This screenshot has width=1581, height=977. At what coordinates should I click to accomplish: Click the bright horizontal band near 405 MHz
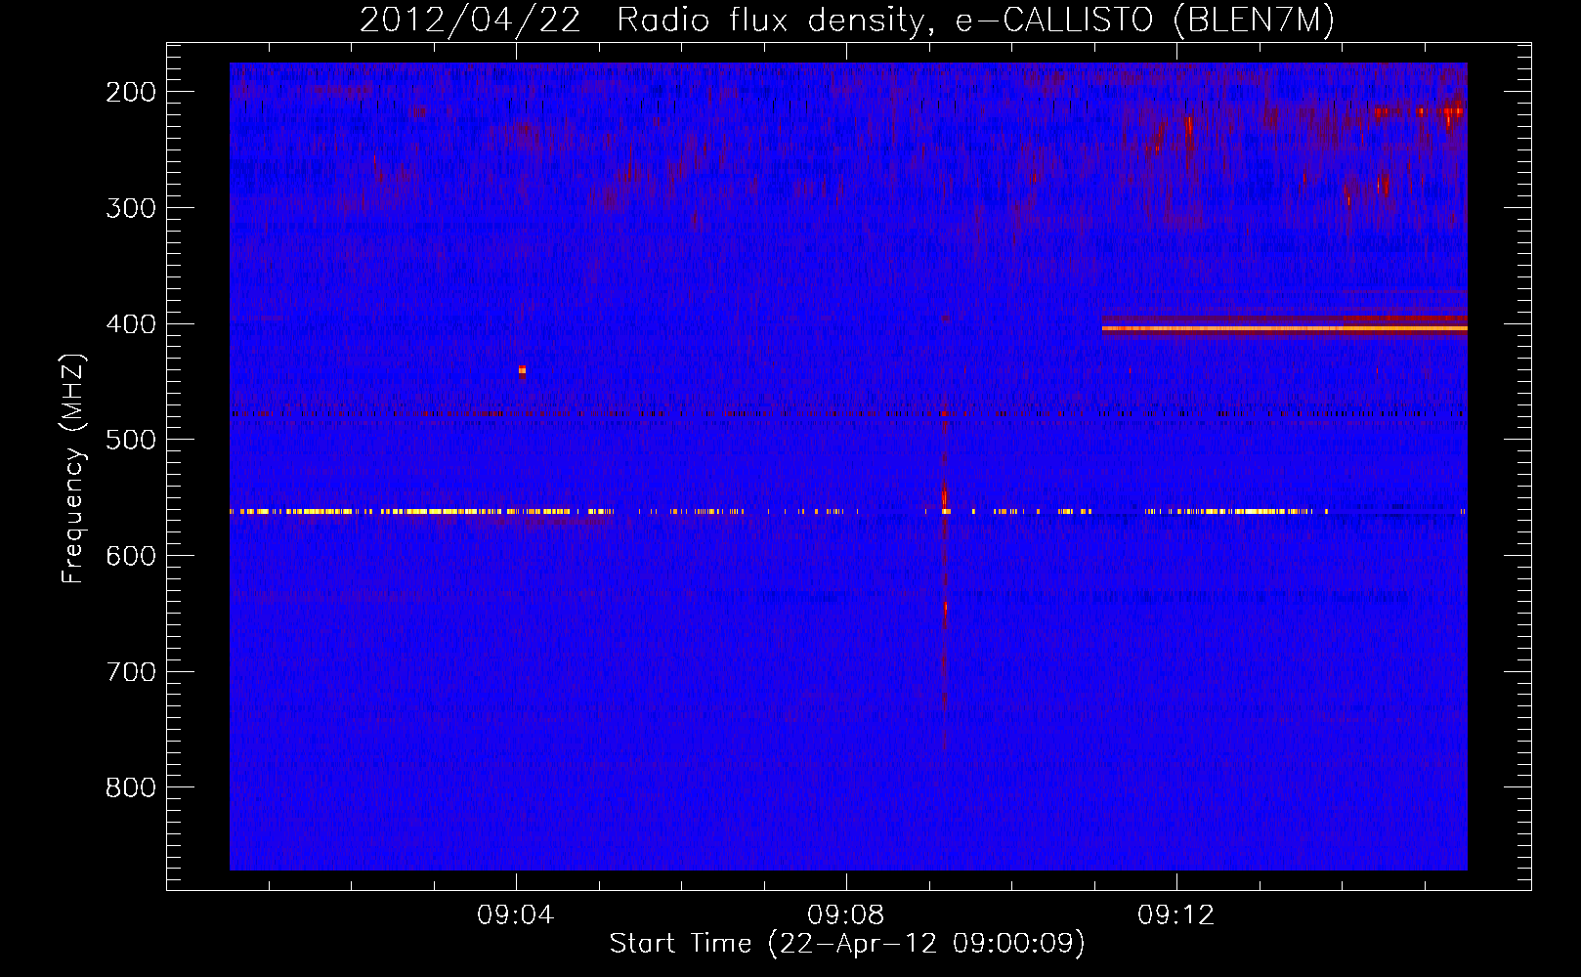point(1285,329)
